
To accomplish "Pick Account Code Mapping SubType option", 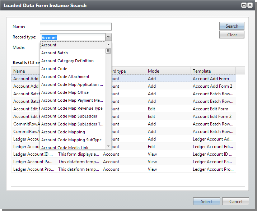I will coord(73,139).
